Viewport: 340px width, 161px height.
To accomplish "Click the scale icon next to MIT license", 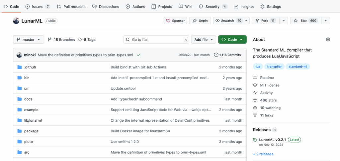I will tap(255, 85).
